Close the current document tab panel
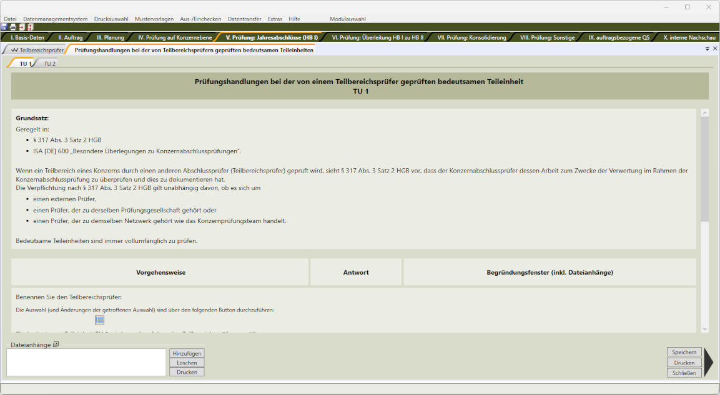The image size is (720, 395). click(x=715, y=49)
